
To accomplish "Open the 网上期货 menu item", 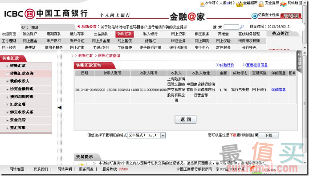I will click(x=202, y=41).
